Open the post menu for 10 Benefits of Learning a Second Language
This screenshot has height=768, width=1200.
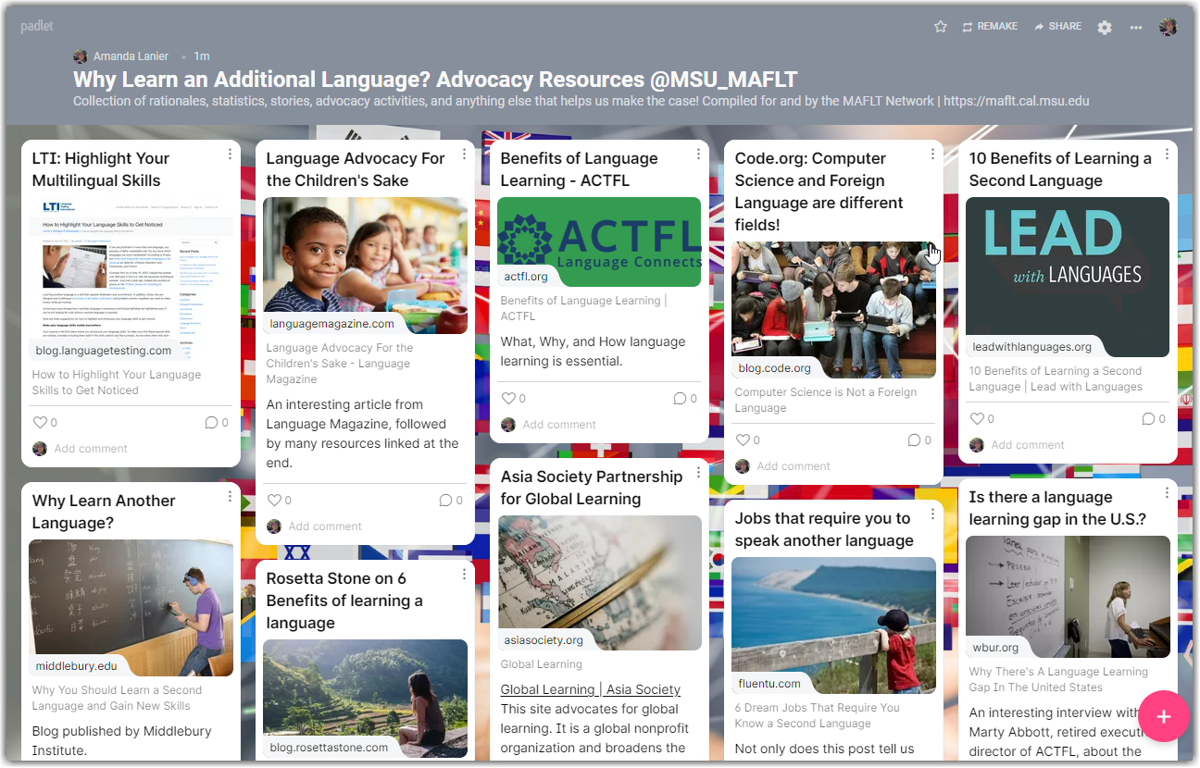pyautogui.click(x=1167, y=155)
